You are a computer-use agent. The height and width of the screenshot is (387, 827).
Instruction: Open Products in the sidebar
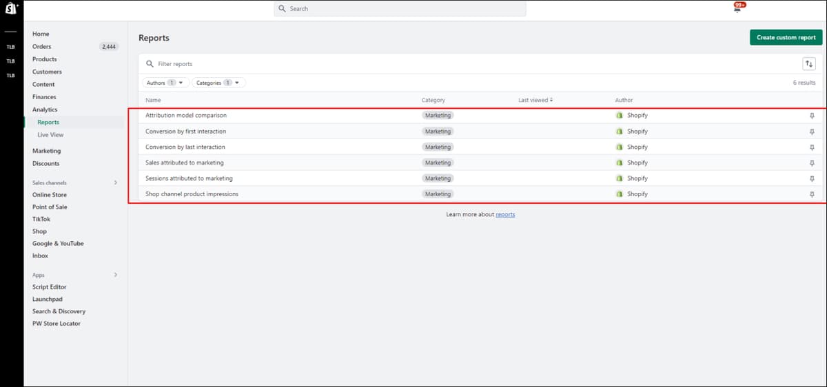tap(44, 59)
